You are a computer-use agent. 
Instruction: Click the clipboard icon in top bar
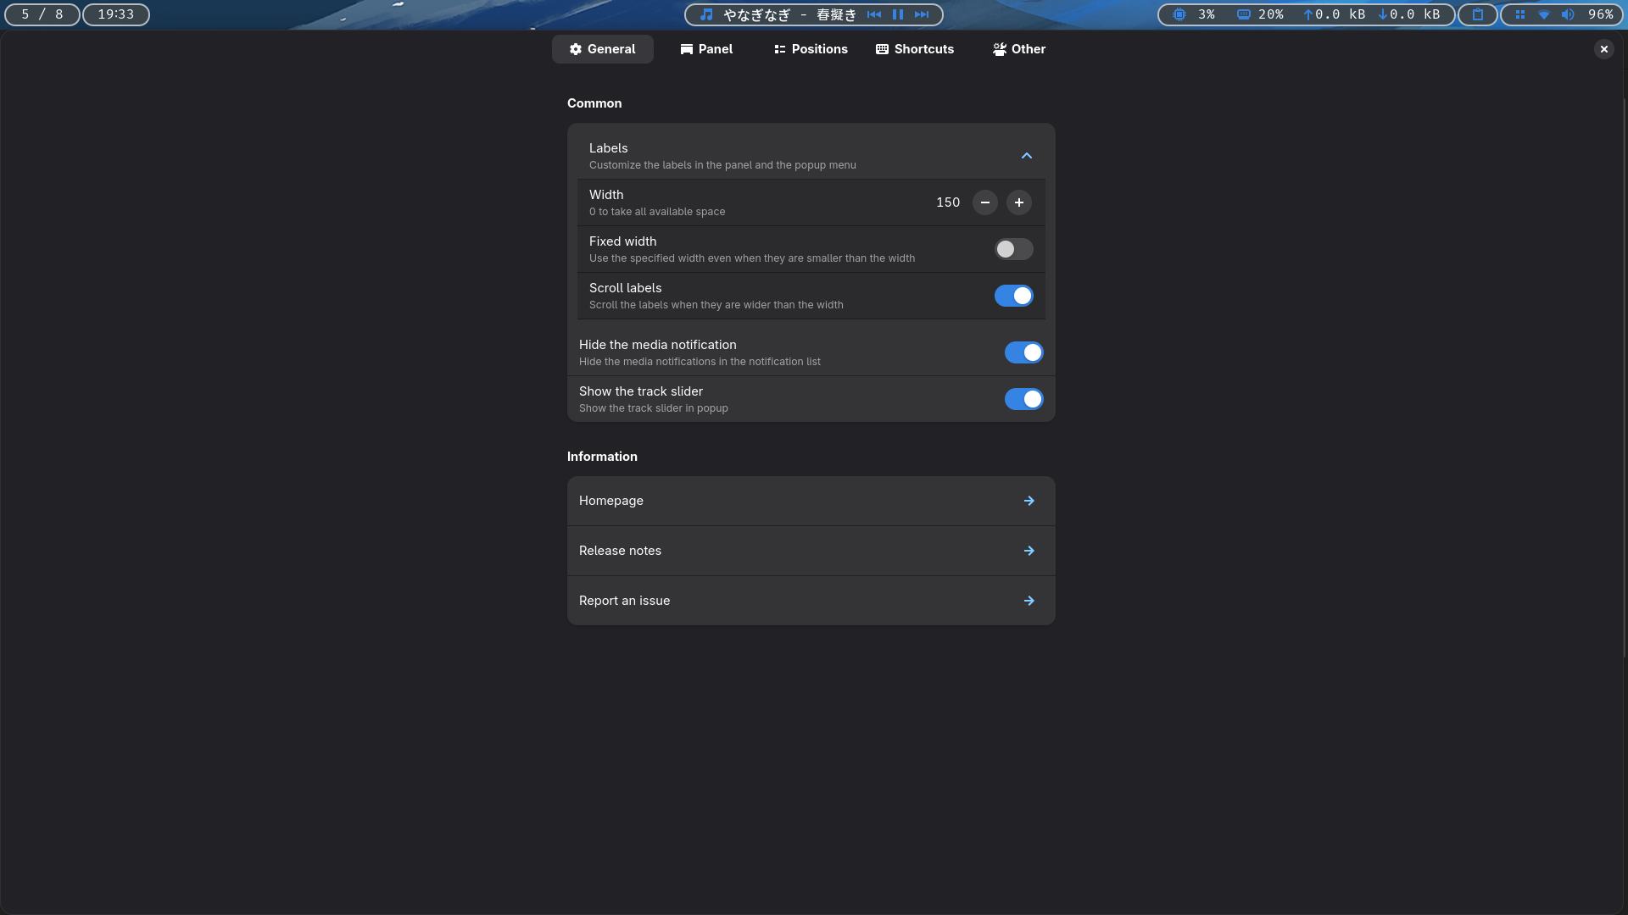(x=1478, y=14)
